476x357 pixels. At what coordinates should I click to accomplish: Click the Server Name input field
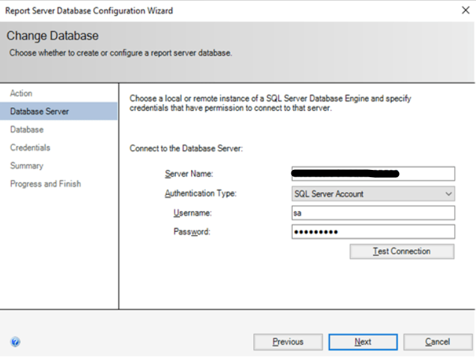pos(373,174)
